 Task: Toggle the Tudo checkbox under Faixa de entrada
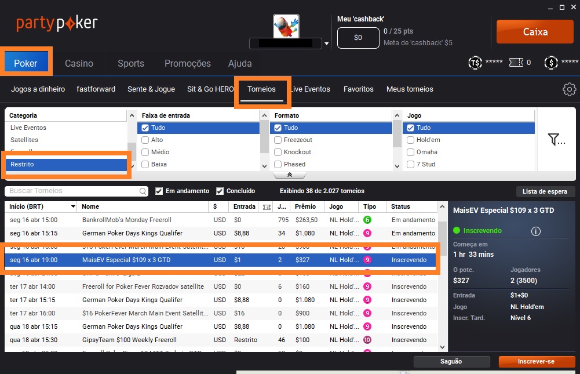[145, 128]
